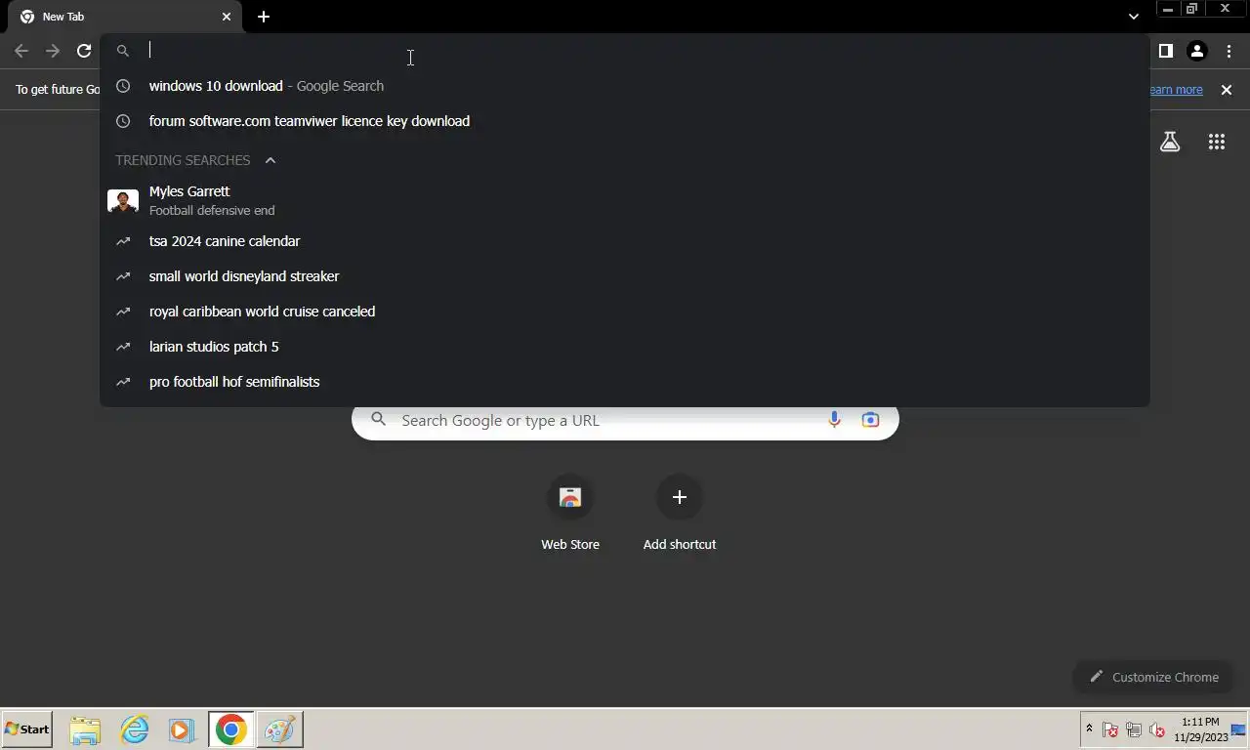Open the profile avatar menu
This screenshot has width=1250, height=750.
[x=1197, y=51]
